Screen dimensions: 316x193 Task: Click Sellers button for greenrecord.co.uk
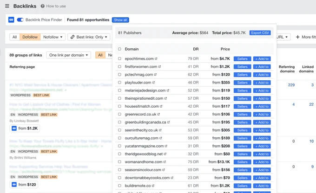(242, 115)
